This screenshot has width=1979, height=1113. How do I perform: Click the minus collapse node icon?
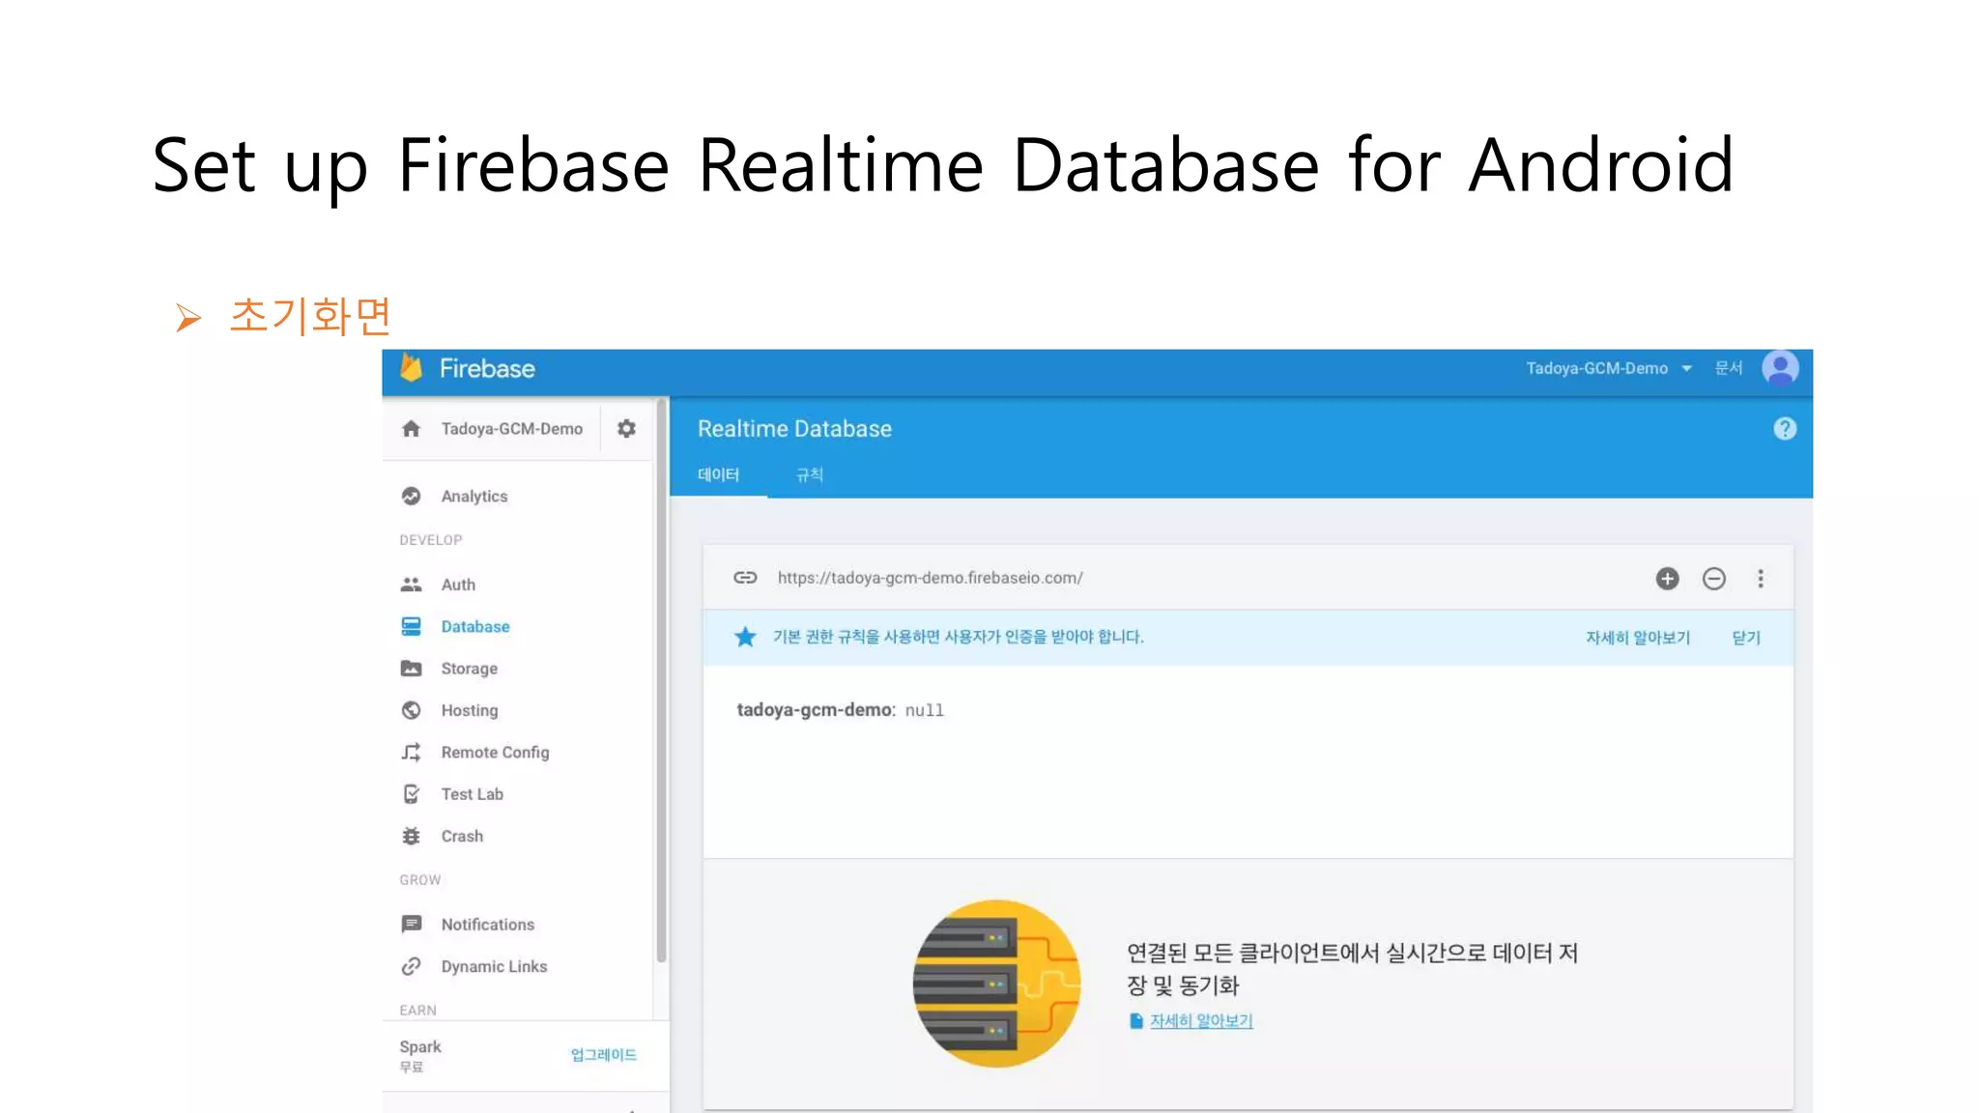click(x=1713, y=579)
